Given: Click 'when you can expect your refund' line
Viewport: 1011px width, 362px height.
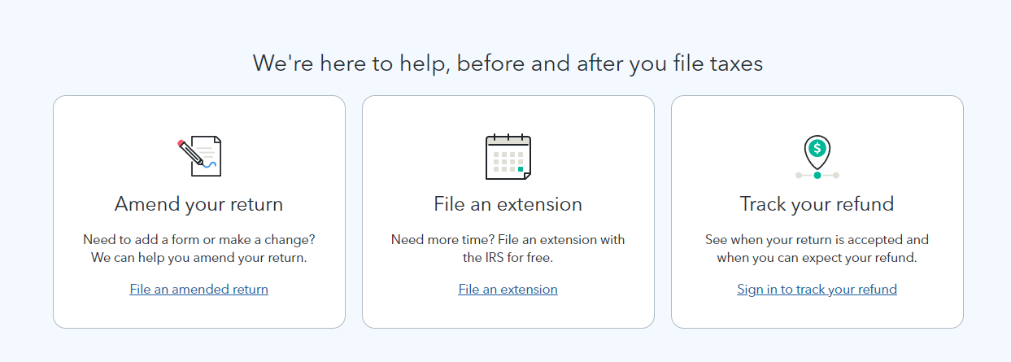Looking at the screenshot, I should (x=817, y=258).
